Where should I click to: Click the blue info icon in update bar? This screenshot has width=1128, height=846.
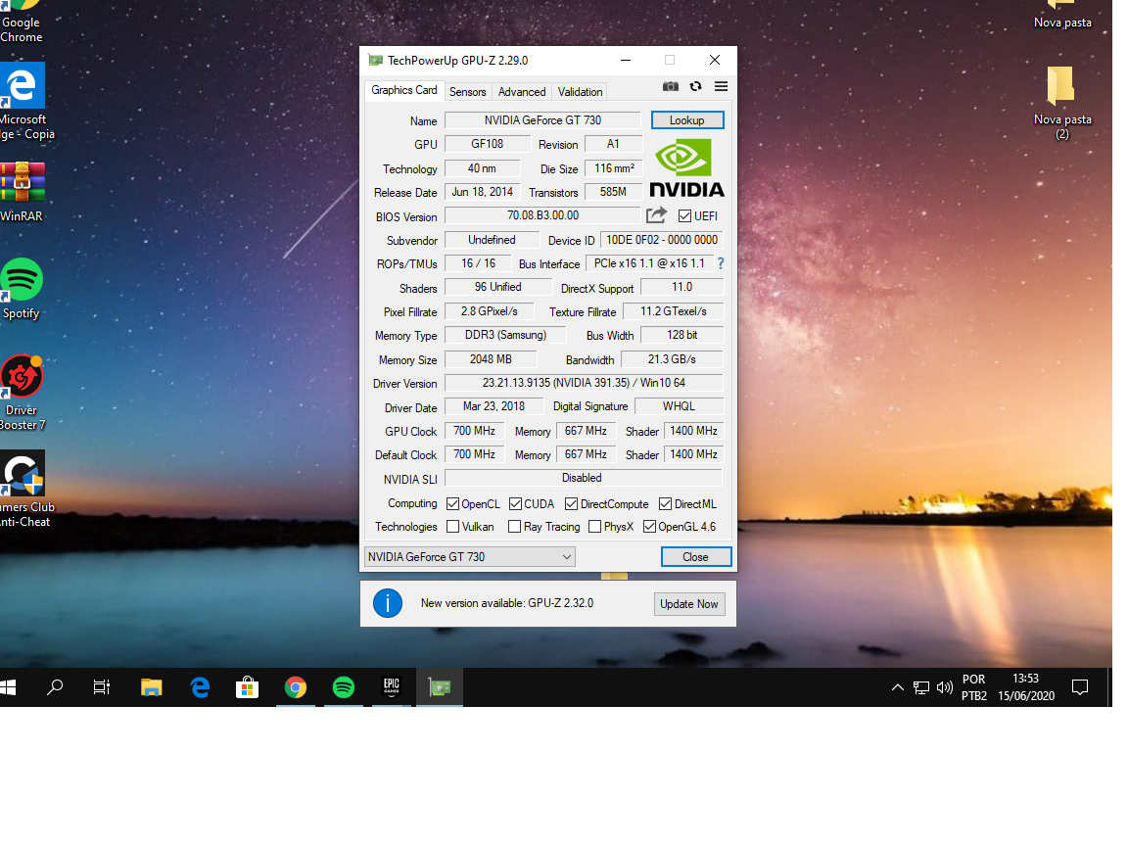coord(388,603)
